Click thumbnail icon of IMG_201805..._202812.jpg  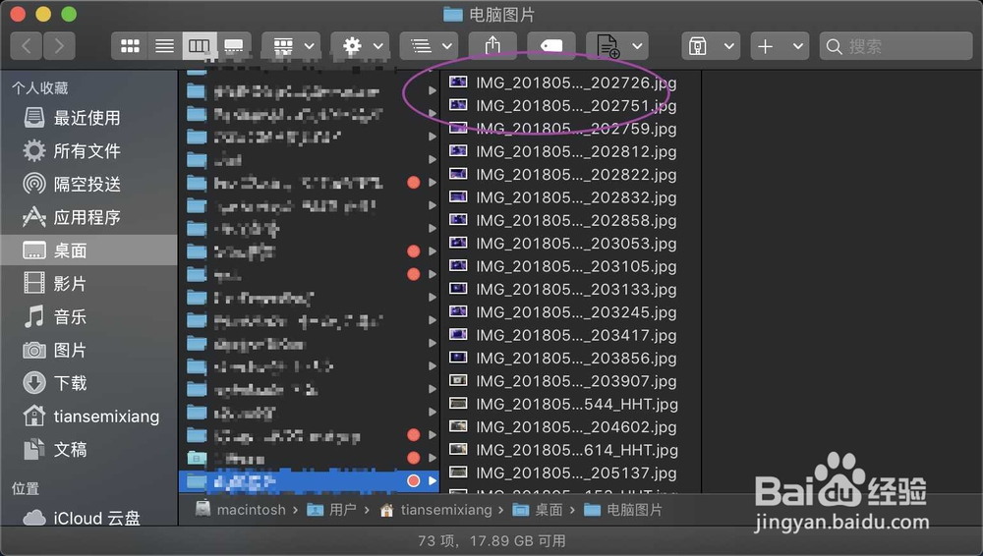pyautogui.click(x=458, y=150)
